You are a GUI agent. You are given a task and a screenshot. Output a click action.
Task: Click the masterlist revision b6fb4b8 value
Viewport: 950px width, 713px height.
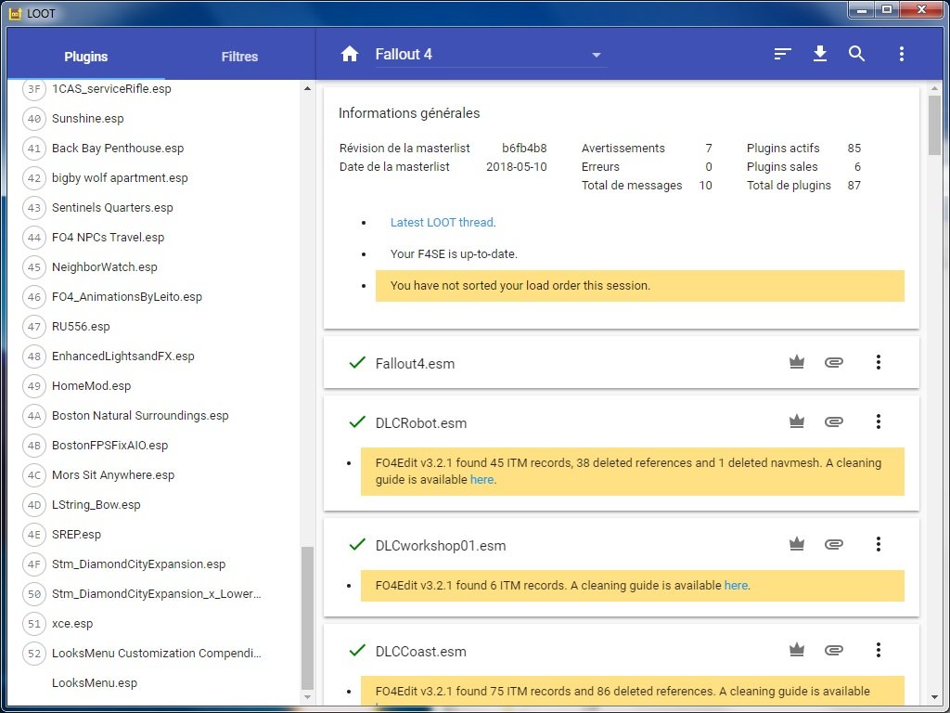pyautogui.click(x=524, y=149)
